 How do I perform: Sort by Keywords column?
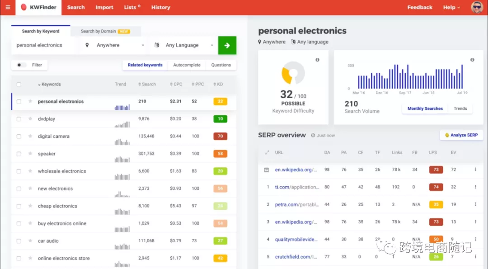(x=50, y=85)
